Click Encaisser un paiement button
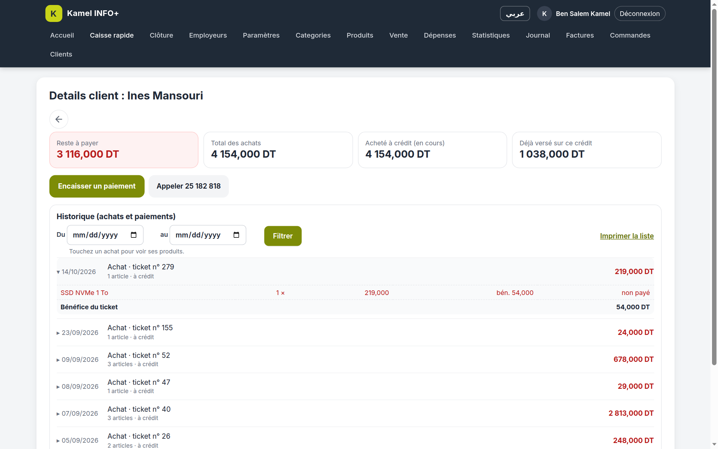Viewport: 718px width, 449px height. (x=97, y=186)
